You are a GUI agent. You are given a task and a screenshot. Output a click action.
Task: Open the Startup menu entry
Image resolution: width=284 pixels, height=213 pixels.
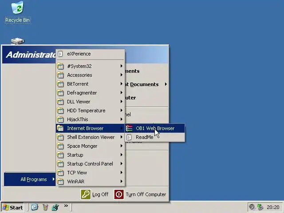(90, 155)
